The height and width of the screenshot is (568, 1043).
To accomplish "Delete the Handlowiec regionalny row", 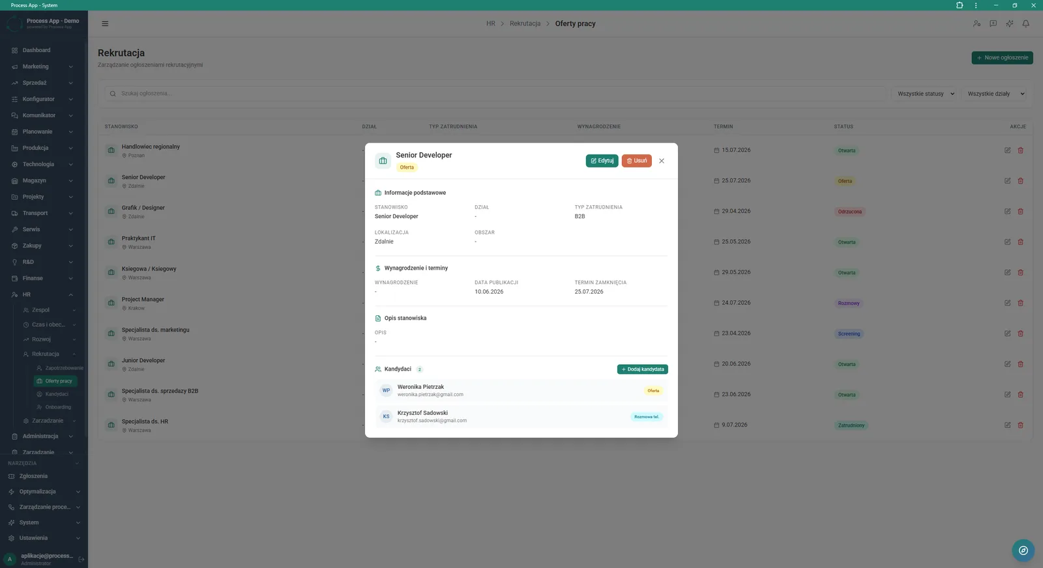I will [x=1021, y=150].
